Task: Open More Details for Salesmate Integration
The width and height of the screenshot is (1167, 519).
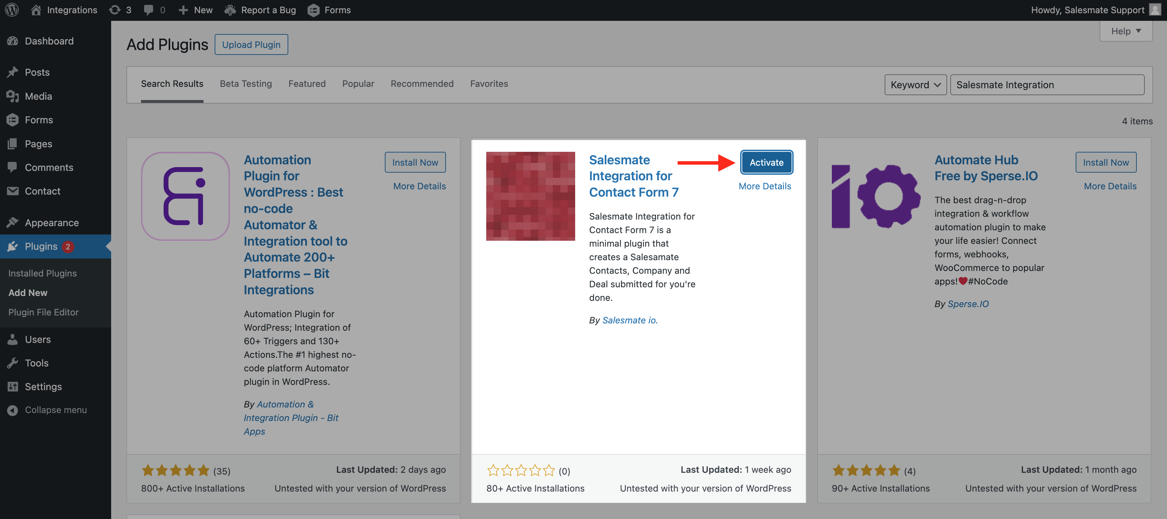Action: [x=765, y=186]
